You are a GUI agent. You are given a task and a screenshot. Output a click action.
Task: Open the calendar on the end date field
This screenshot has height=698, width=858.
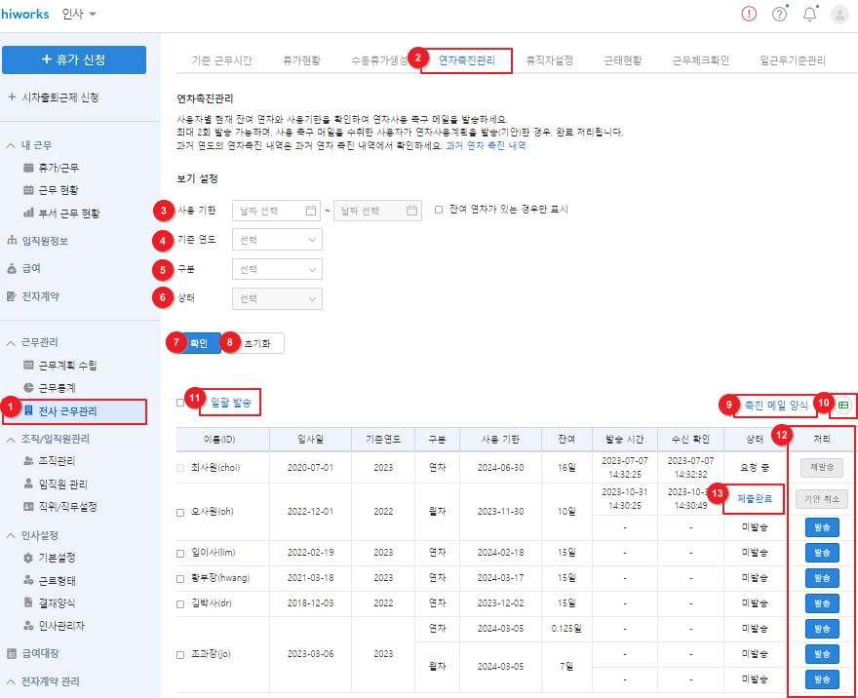412,211
